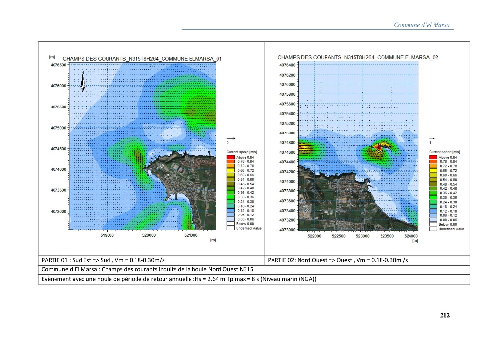Viewport: 491px width, 347px height.
Task: Click the 'Undefined Value' white box in left legend
Action: click(x=230, y=228)
